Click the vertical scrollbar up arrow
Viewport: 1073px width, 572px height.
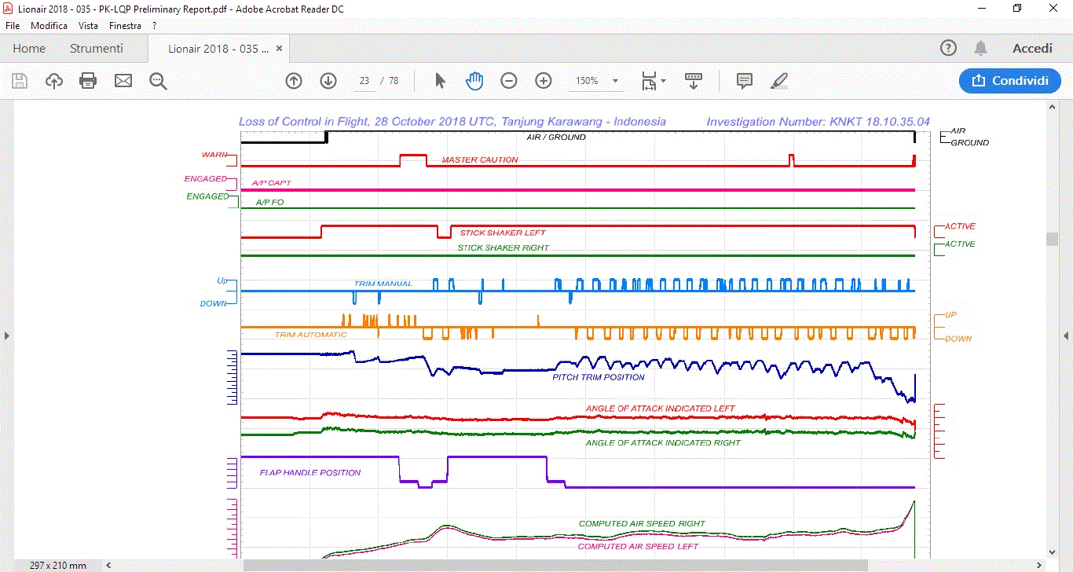(x=1052, y=106)
